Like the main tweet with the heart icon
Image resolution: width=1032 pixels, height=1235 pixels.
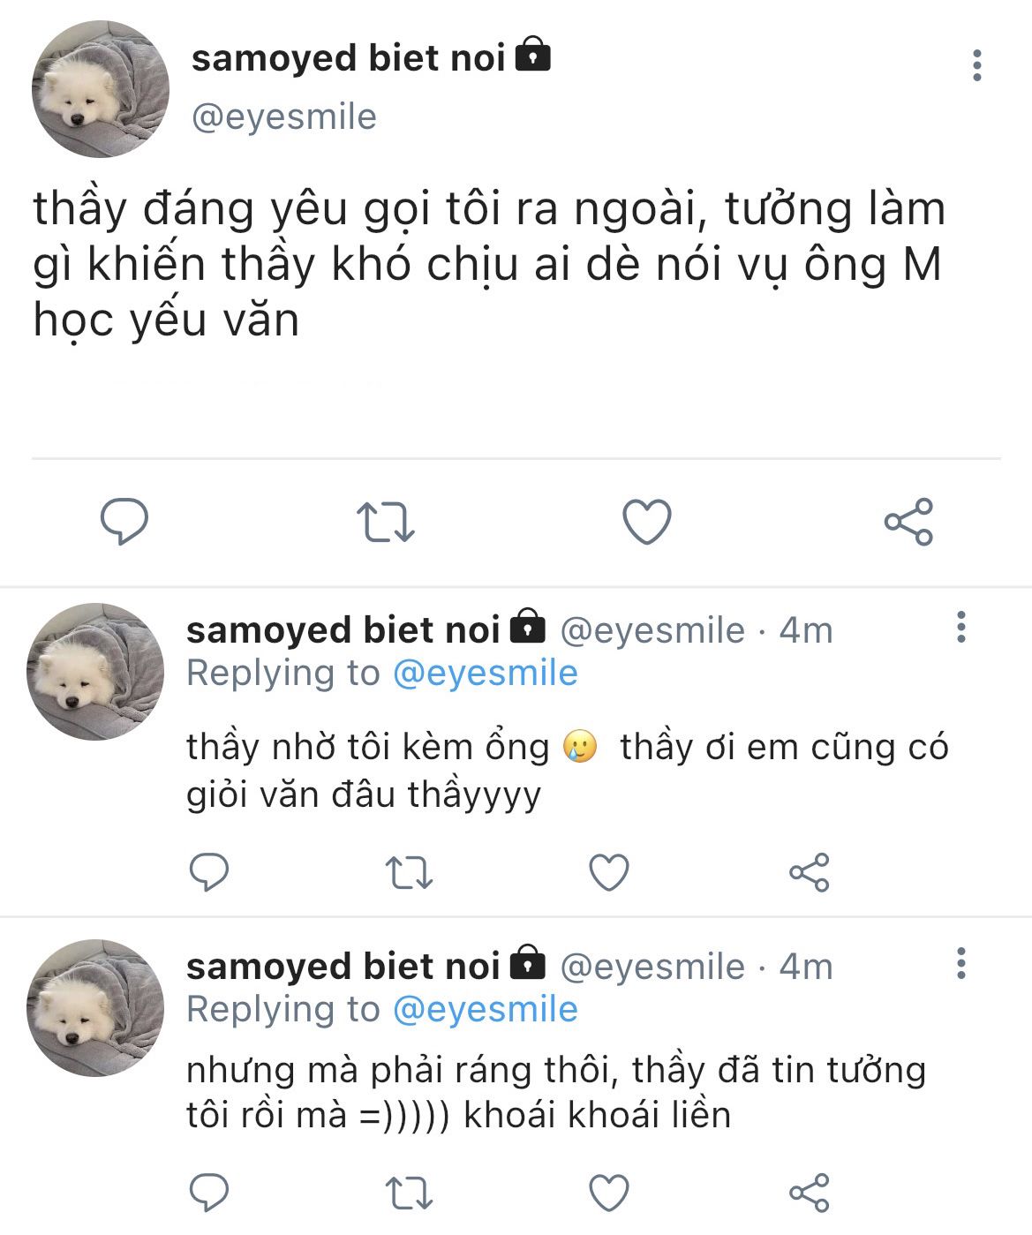click(647, 521)
